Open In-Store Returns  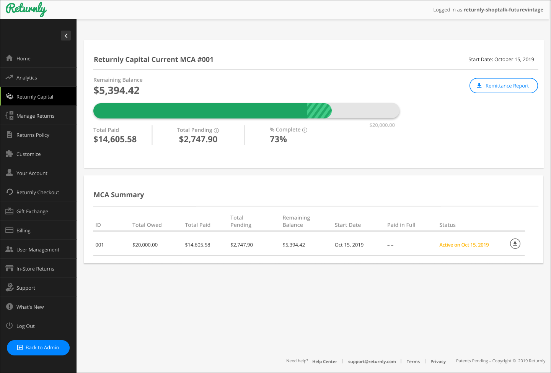[x=38, y=268]
